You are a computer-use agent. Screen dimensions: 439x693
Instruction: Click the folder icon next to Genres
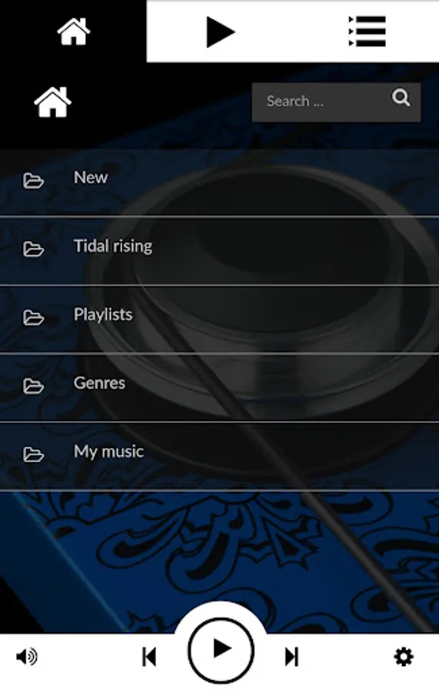[x=34, y=387]
